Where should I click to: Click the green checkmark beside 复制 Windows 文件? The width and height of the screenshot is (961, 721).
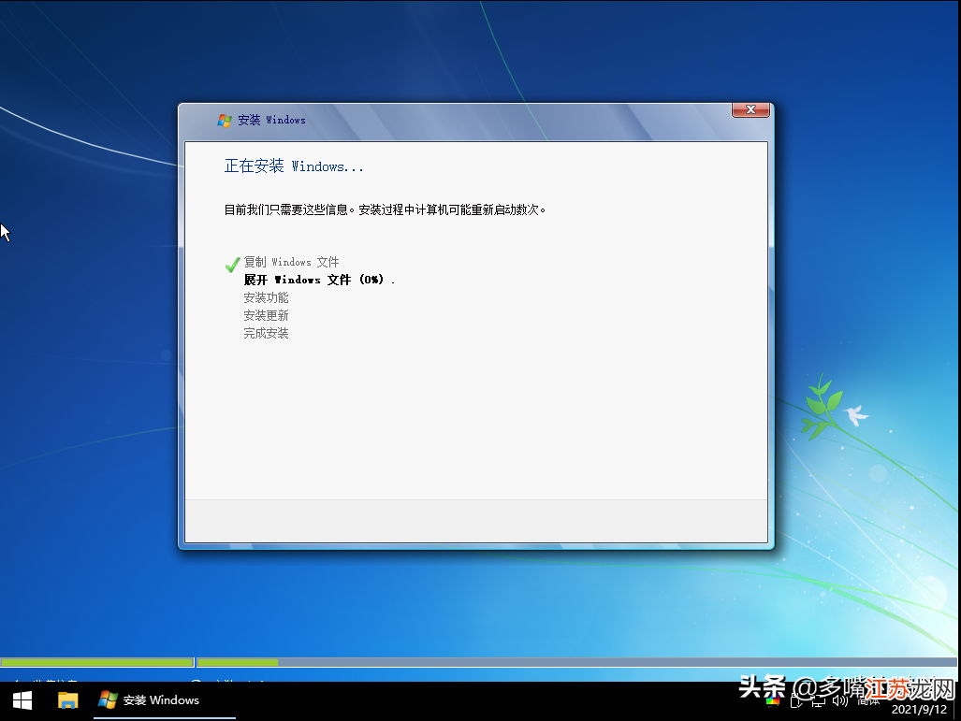coord(232,264)
